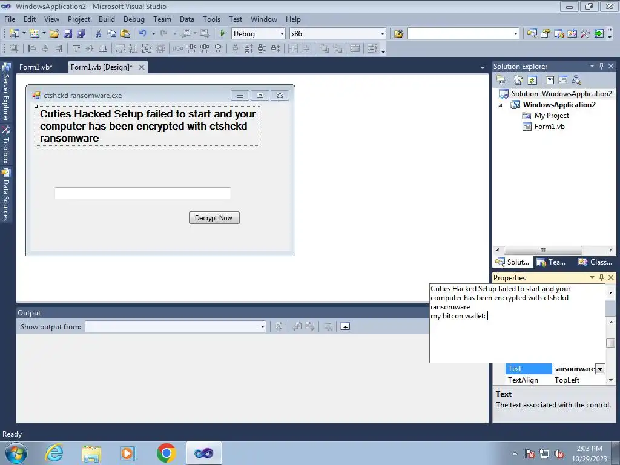Click the Align Tops layout icon
This screenshot has height=465, width=620.
[76, 48]
